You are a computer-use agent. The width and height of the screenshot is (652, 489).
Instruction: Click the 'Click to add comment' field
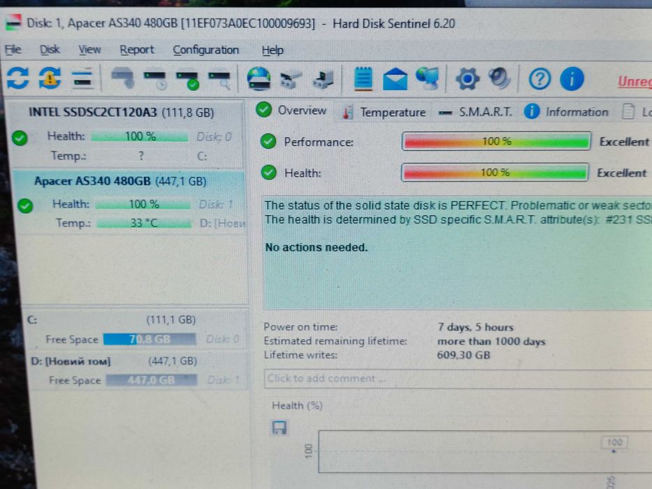[x=458, y=379]
